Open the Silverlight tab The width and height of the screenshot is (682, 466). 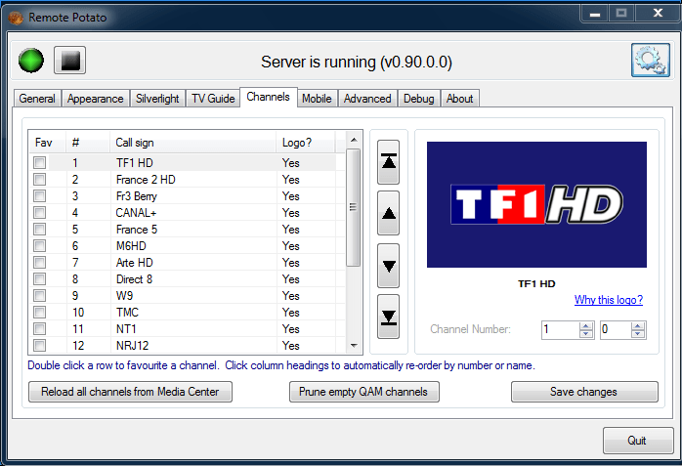tap(157, 99)
